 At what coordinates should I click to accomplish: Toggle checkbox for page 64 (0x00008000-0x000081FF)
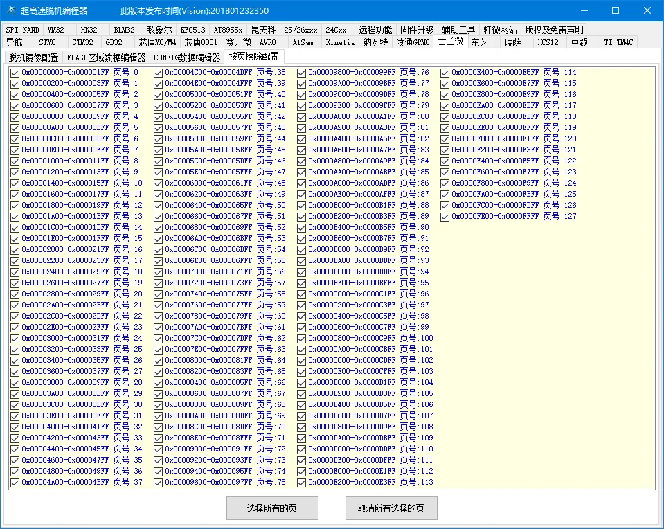coord(159,361)
